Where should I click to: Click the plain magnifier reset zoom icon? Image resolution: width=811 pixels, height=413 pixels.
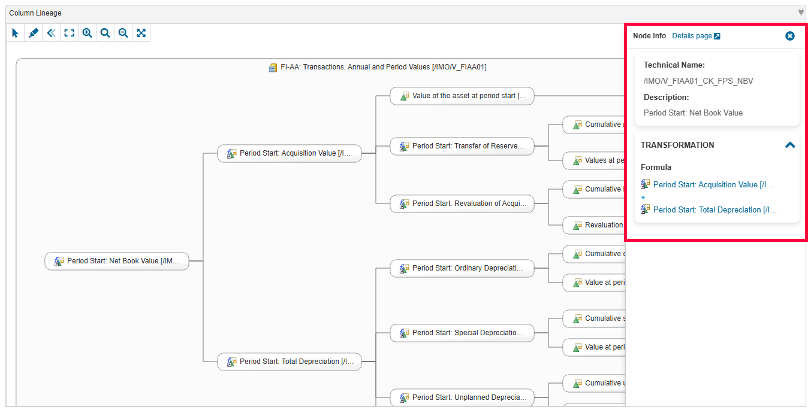[105, 33]
